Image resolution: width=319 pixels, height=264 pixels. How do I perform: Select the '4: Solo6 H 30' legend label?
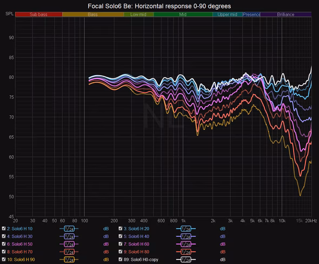pos(19,236)
